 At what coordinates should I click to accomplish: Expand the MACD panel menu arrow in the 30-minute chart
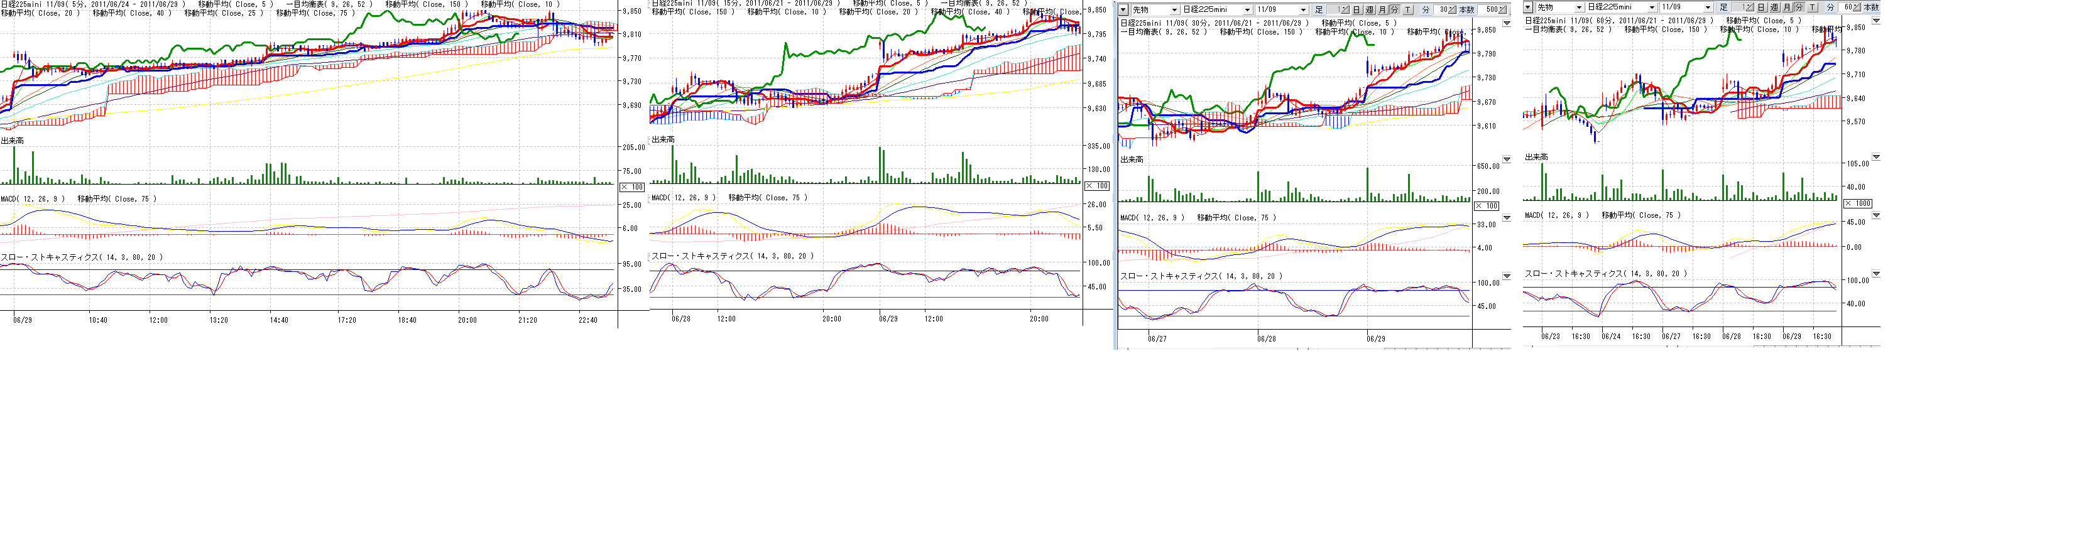point(1506,218)
